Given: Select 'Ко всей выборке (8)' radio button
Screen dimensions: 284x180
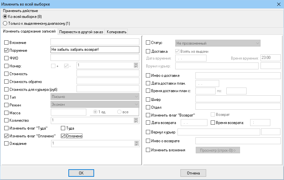Looking at the screenshot, I should point(5,17).
